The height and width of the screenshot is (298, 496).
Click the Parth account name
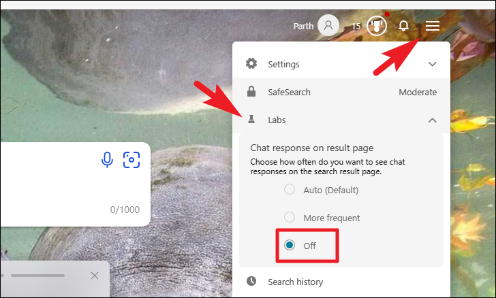pos(303,26)
